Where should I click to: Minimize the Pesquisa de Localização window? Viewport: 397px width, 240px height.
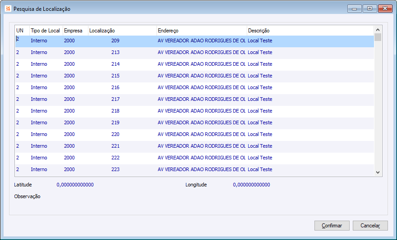[355, 9]
